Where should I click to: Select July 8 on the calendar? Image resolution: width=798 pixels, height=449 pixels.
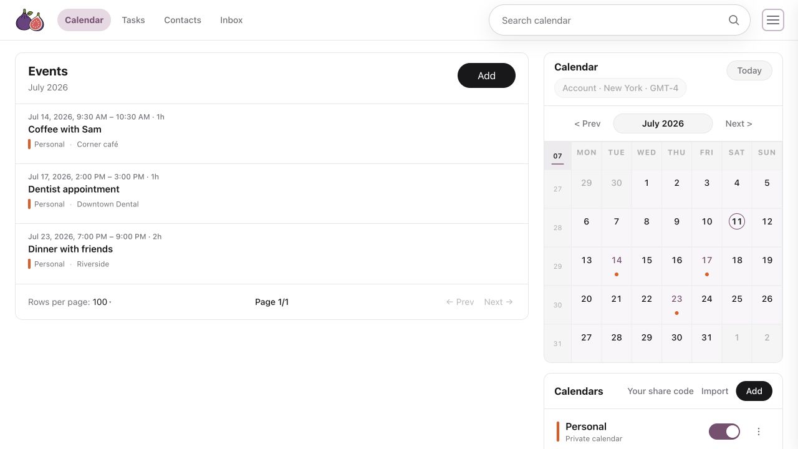pos(647,227)
